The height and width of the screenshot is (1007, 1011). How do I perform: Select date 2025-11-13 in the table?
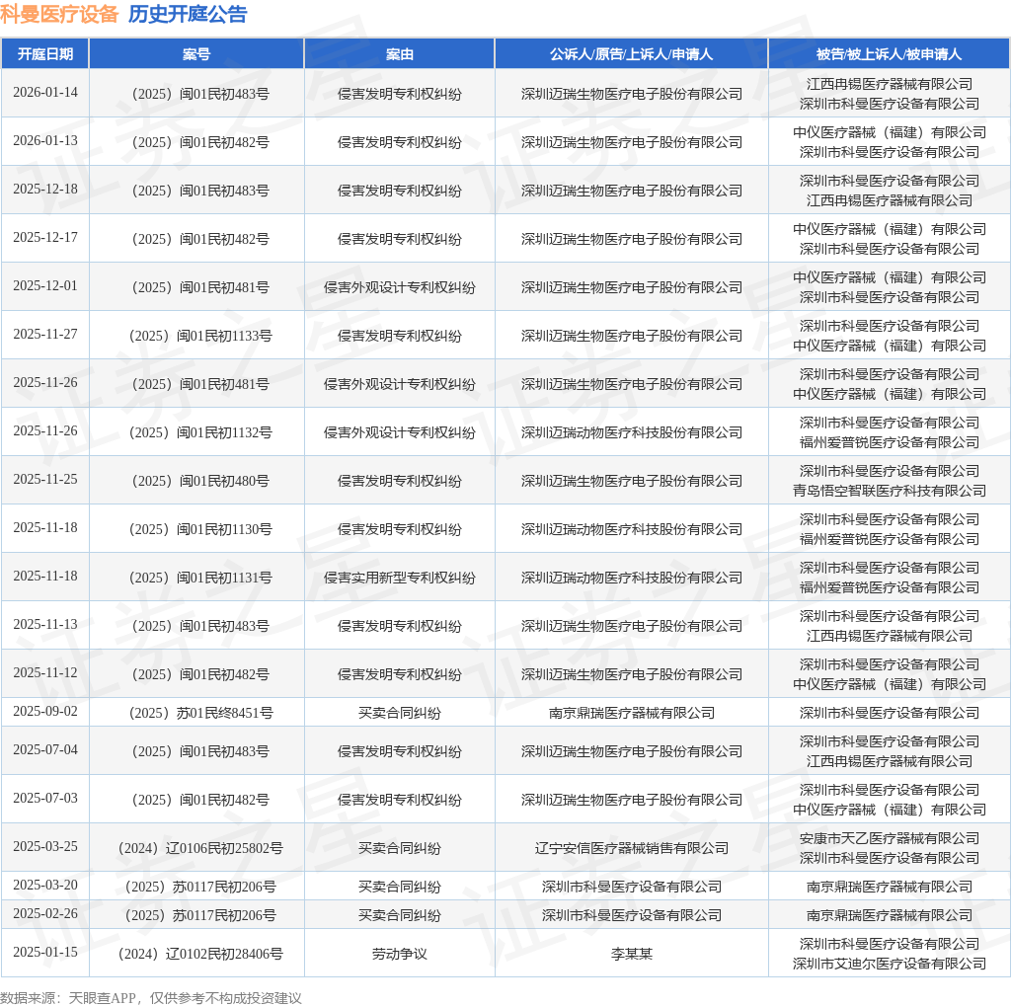tap(45, 624)
